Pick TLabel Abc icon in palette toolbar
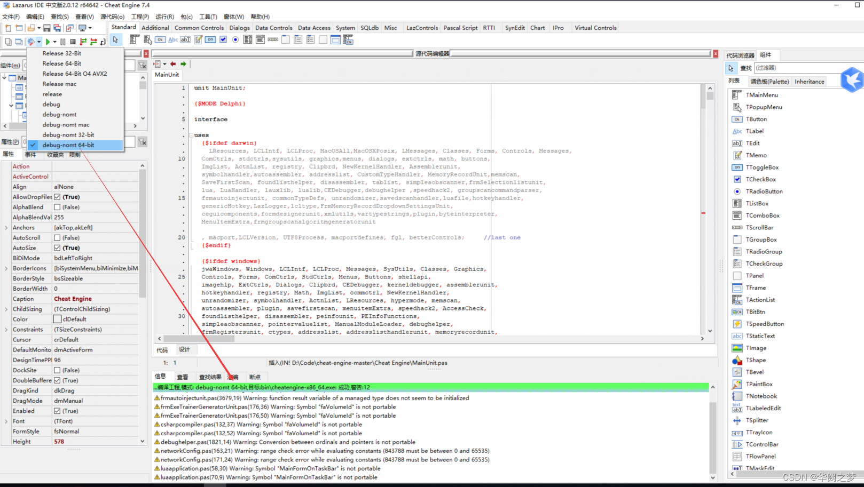864x487 pixels. 173,39
